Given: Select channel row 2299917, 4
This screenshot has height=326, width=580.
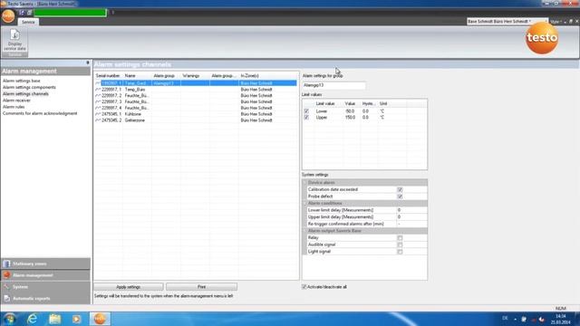Looking at the screenshot, I should tap(196, 108).
